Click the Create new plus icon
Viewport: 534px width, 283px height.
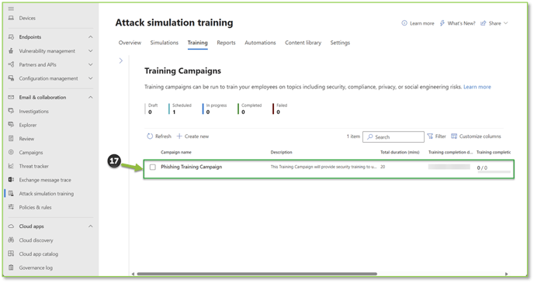tap(179, 136)
